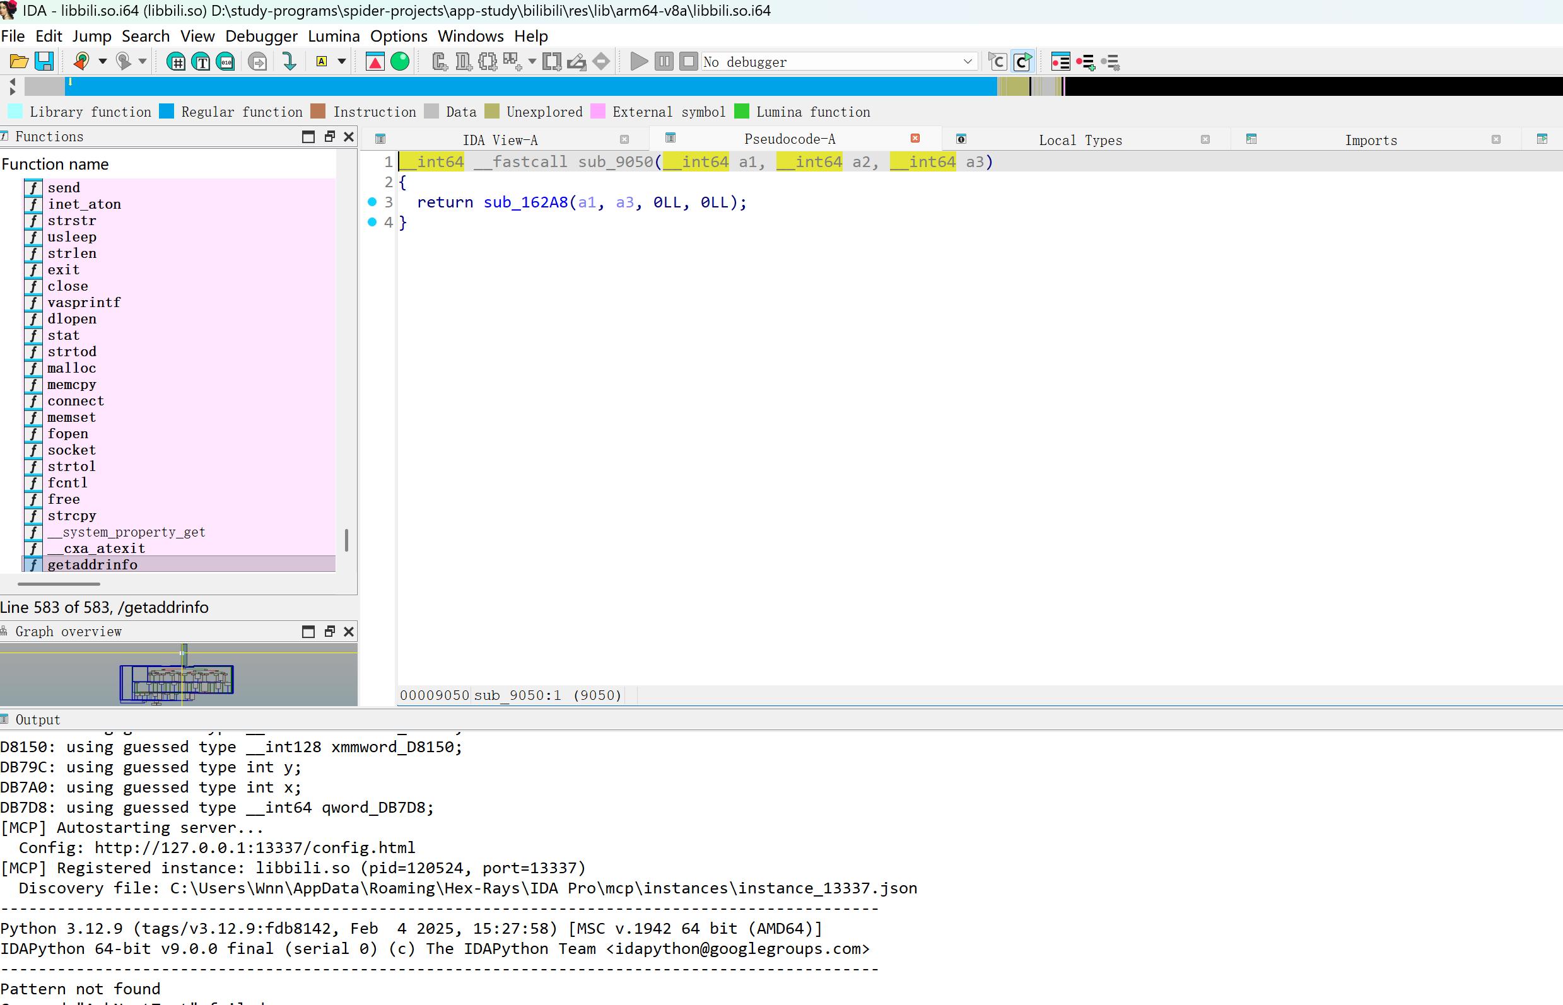Click the add breakpoint icon
The image size is (1563, 1005).
(1085, 62)
